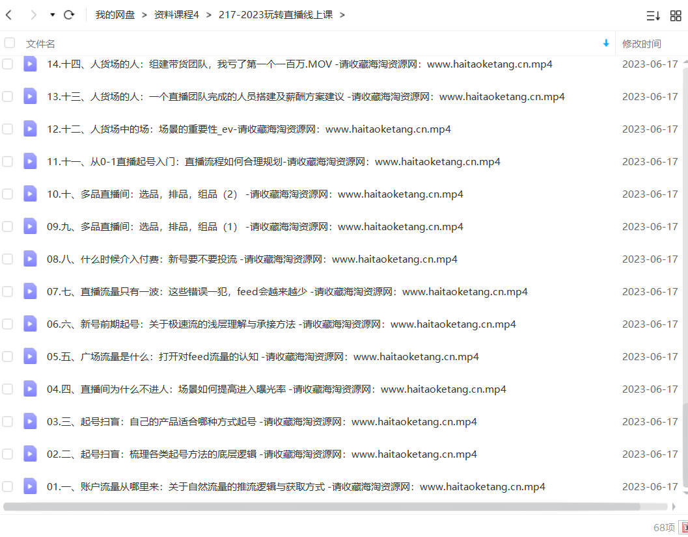Screen dimensions: 688x537
Task: Go back with the left arrow
Action: [x=8, y=15]
